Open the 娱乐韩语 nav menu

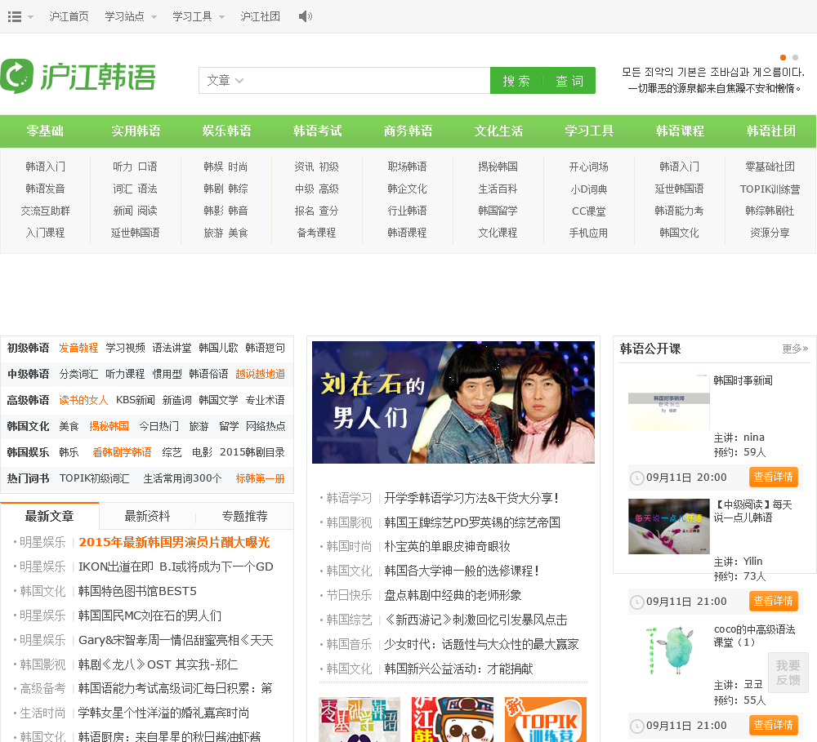[226, 131]
